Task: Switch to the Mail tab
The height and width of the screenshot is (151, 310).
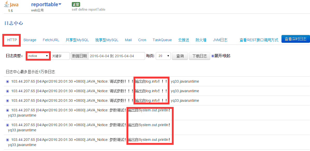Action: [x=128, y=40]
